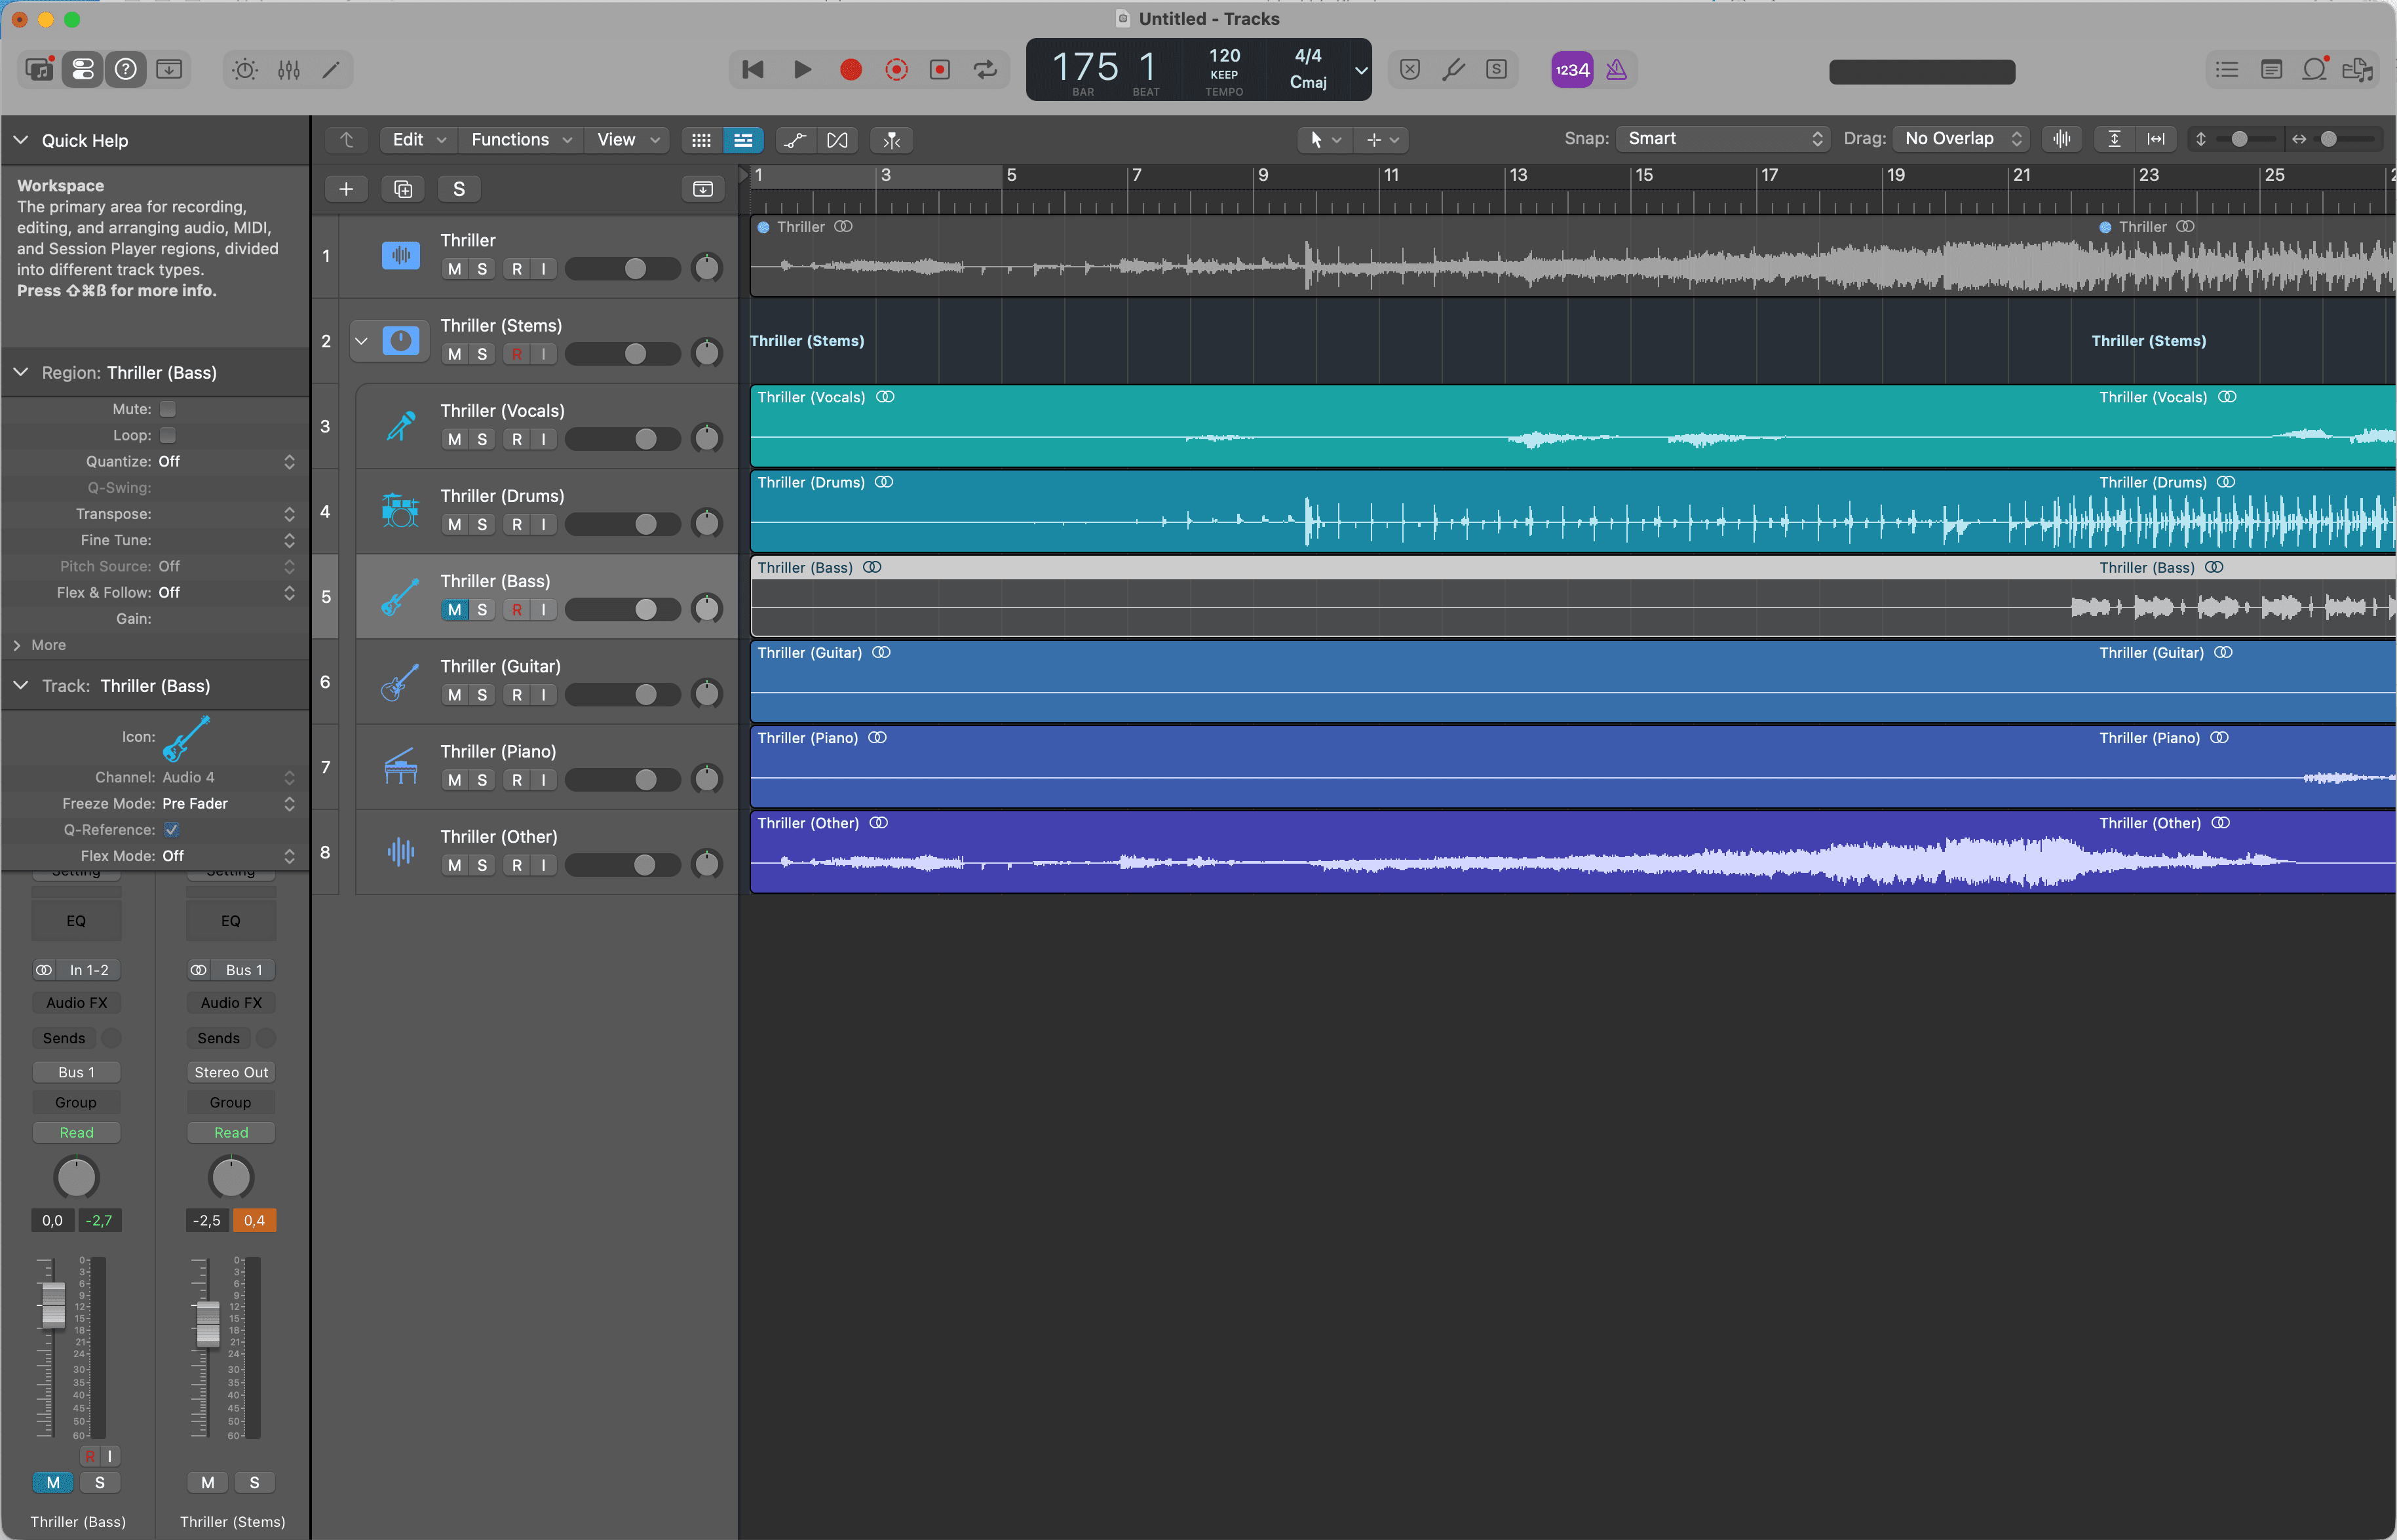2397x1540 pixels.
Task: Click the Thriller (Drums) drum kit icon
Action: [x=400, y=511]
